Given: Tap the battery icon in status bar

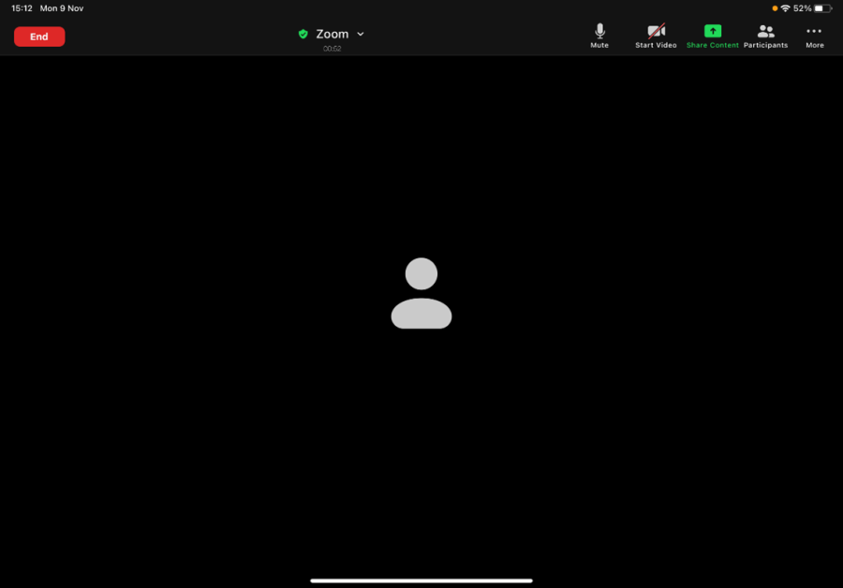Looking at the screenshot, I should pos(822,7).
